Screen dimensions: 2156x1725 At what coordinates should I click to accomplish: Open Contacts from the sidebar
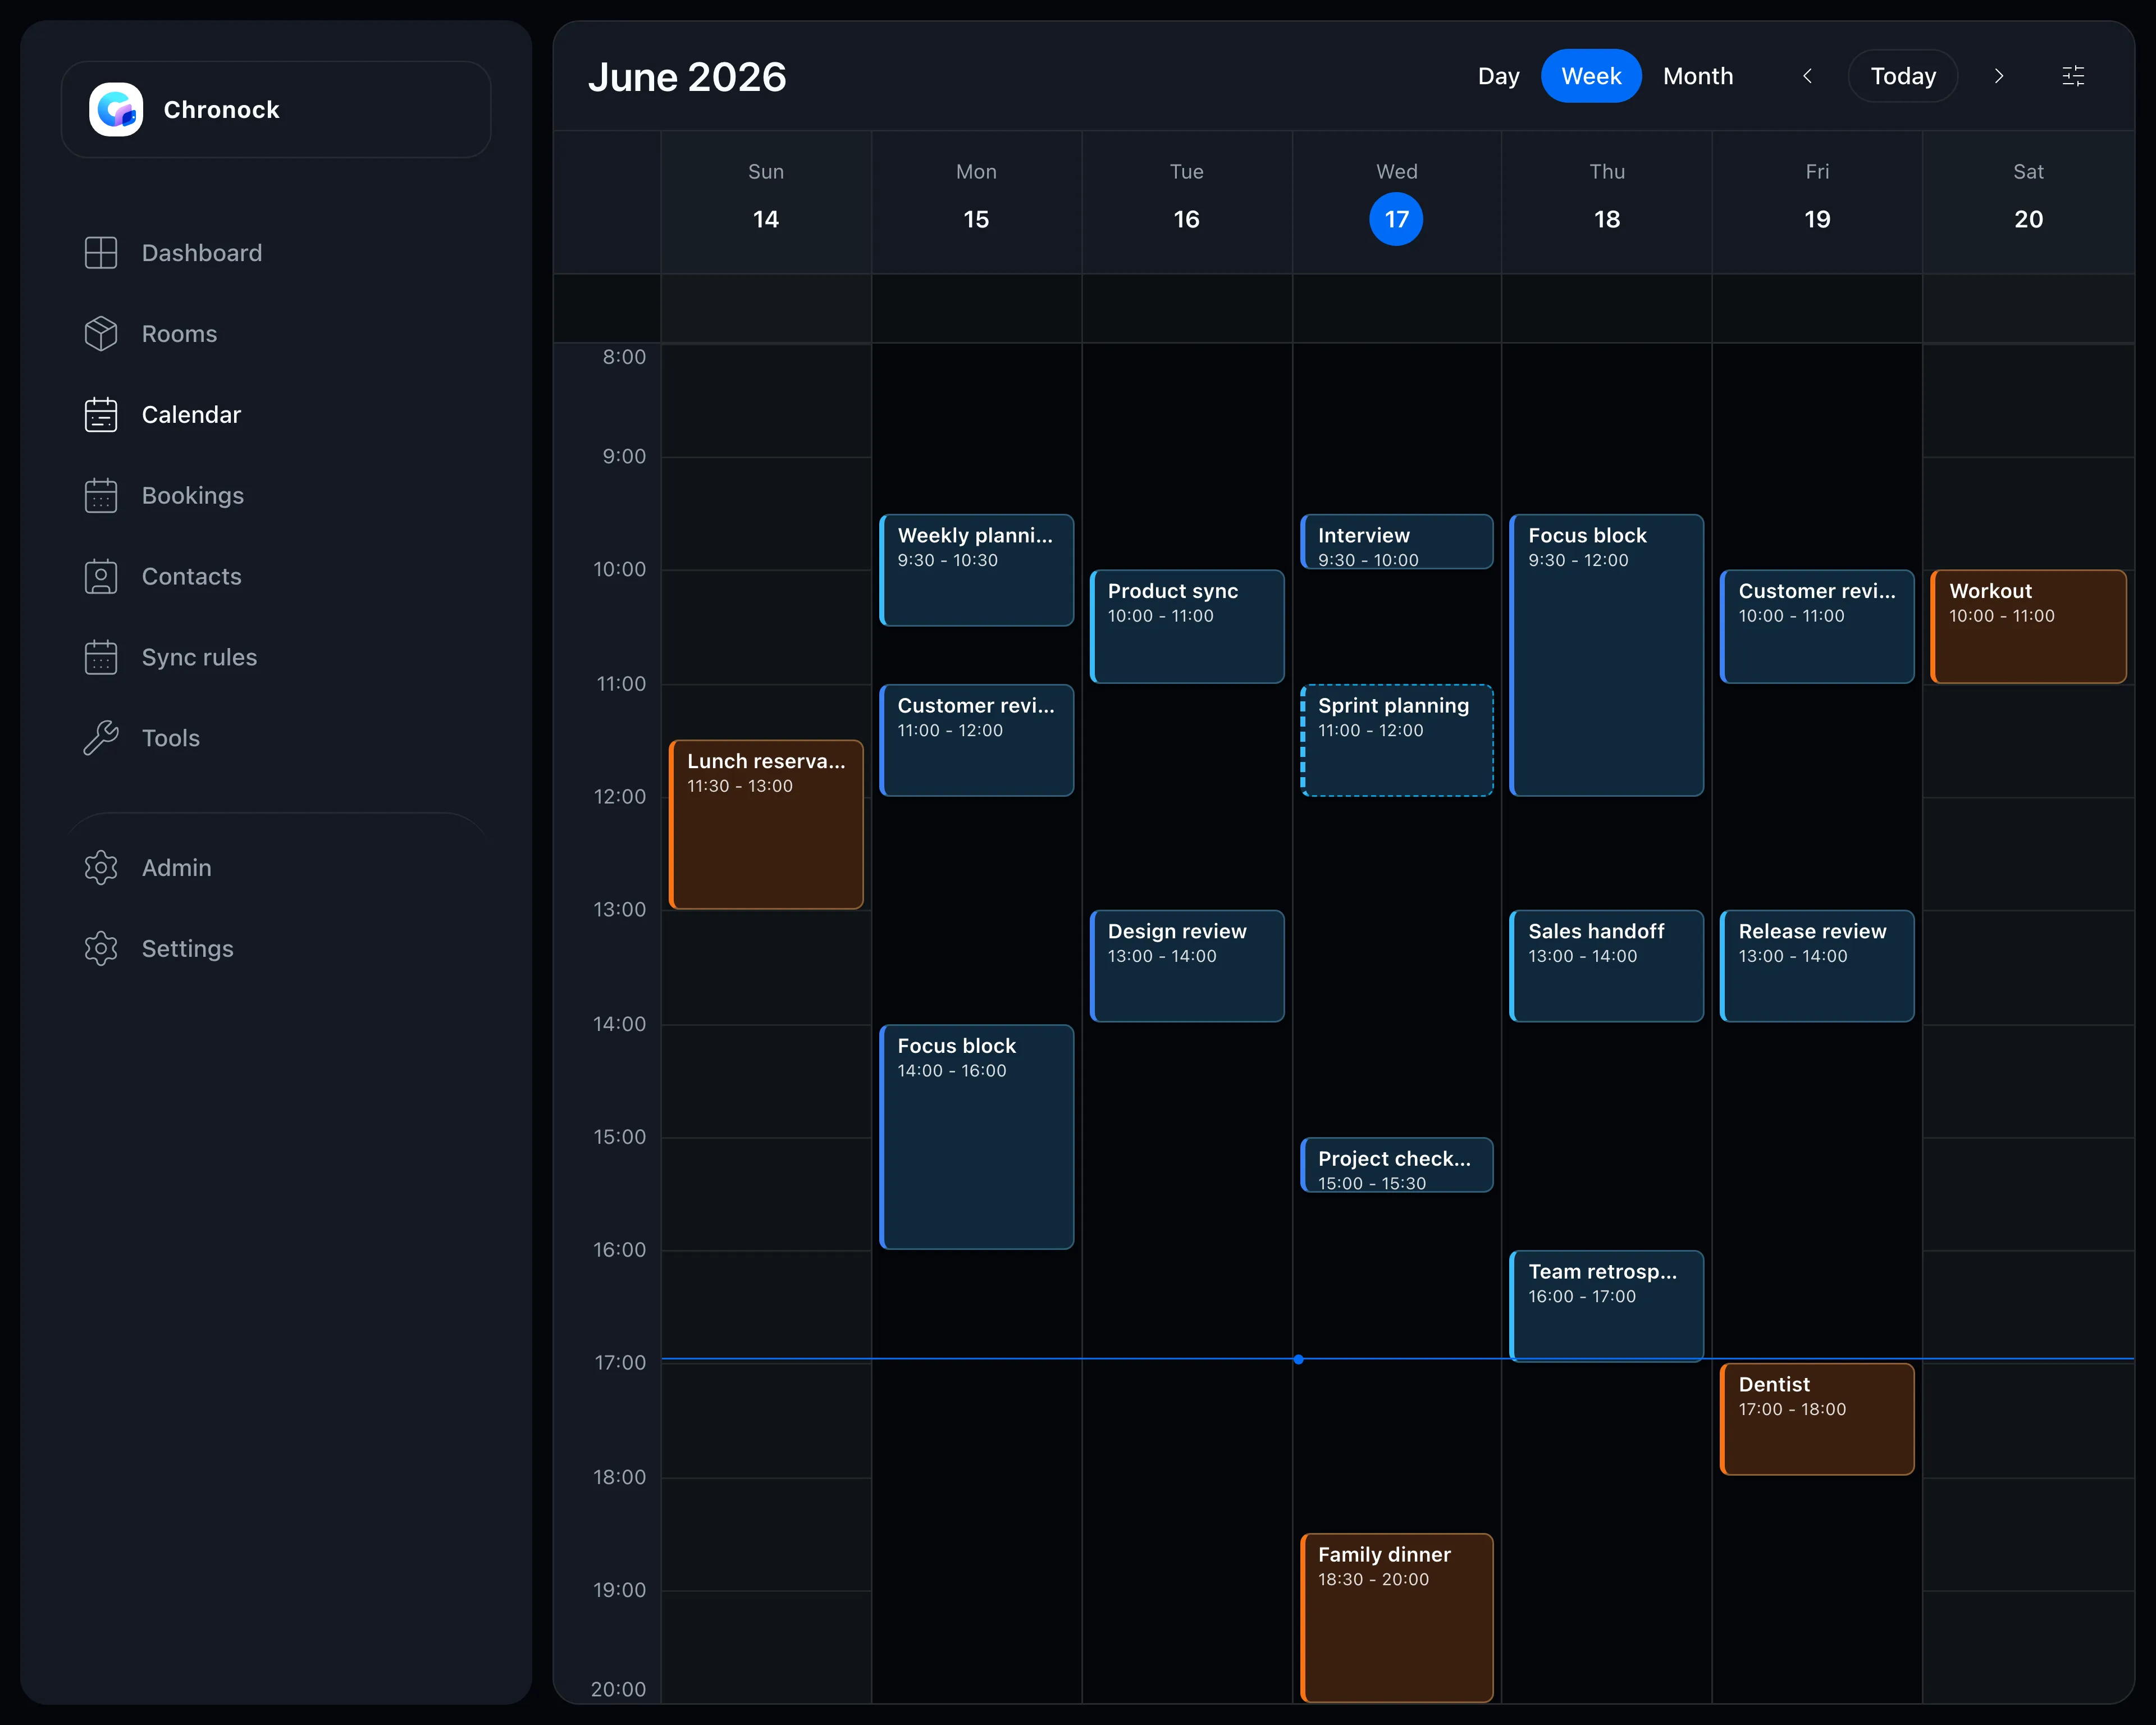click(192, 577)
